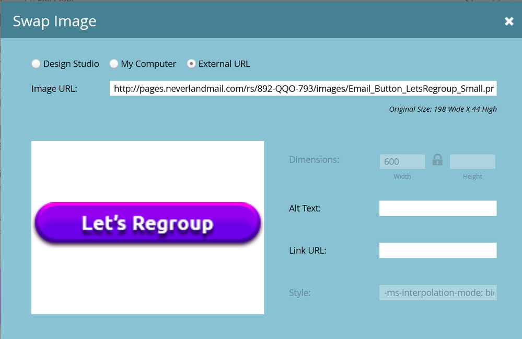Click the Alt Text input field
This screenshot has height=339, width=522.
point(437,208)
